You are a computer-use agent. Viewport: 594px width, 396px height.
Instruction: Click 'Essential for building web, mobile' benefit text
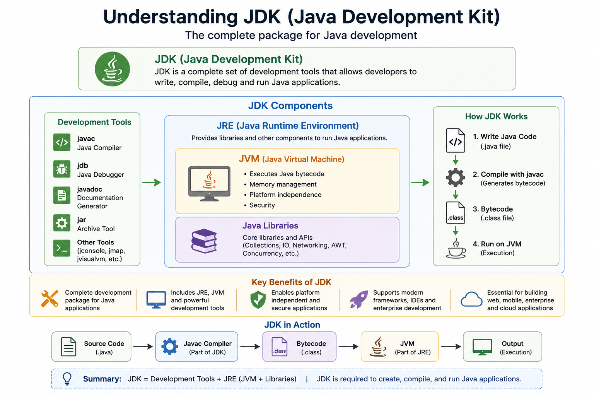[520, 300]
